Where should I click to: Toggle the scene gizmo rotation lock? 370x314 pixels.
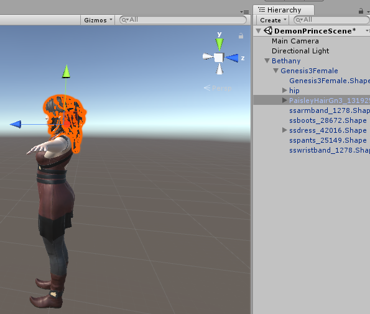coord(241,36)
